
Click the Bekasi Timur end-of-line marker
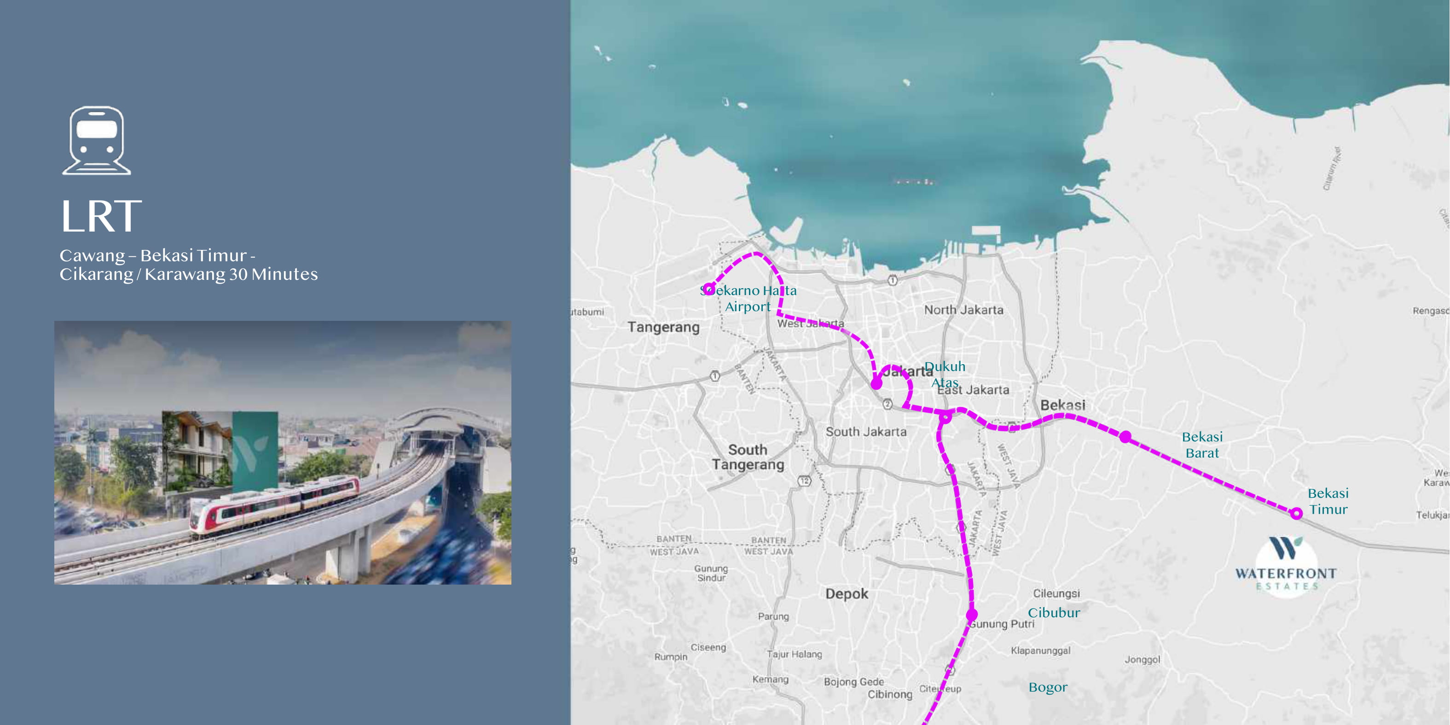point(1296,513)
